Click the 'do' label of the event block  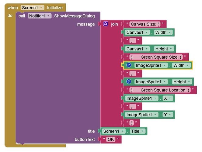tap(10, 16)
